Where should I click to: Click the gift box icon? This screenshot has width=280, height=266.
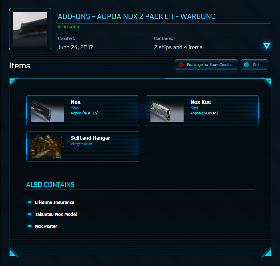tap(246, 65)
